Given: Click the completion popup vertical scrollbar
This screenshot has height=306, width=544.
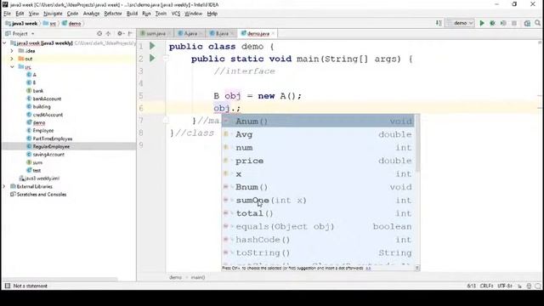Looking at the screenshot, I should click(417, 143).
